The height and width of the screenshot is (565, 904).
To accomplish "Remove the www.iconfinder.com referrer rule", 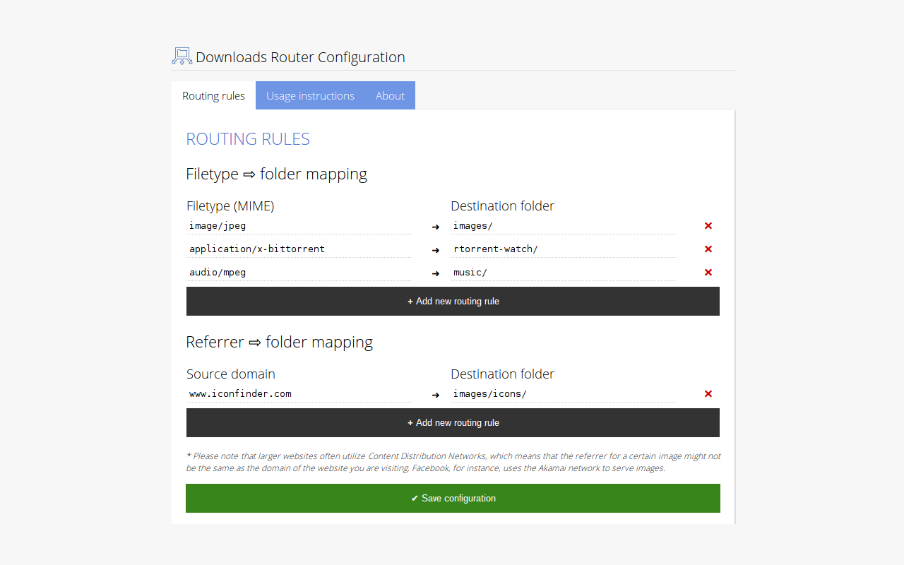I will [x=708, y=393].
